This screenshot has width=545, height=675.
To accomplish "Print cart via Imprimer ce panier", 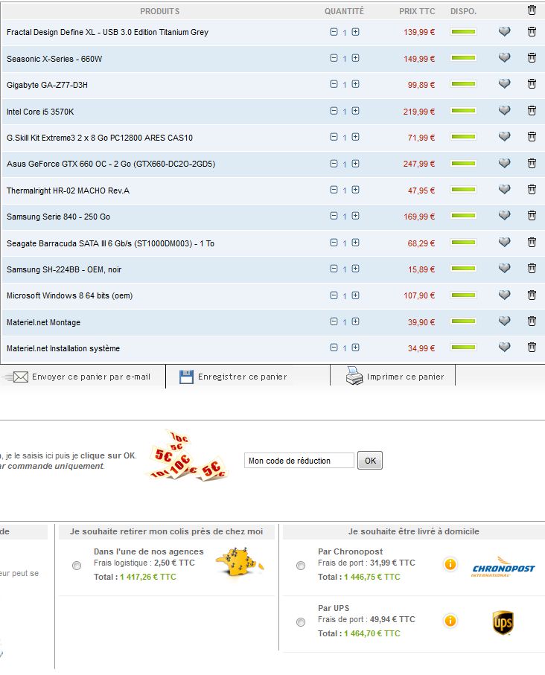I will pos(395,377).
